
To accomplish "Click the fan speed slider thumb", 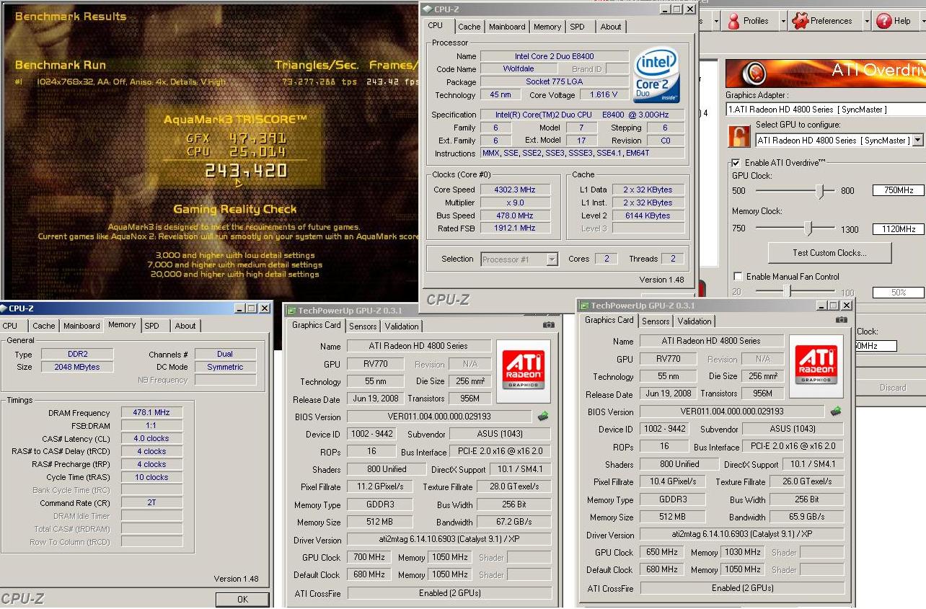I will point(788,291).
